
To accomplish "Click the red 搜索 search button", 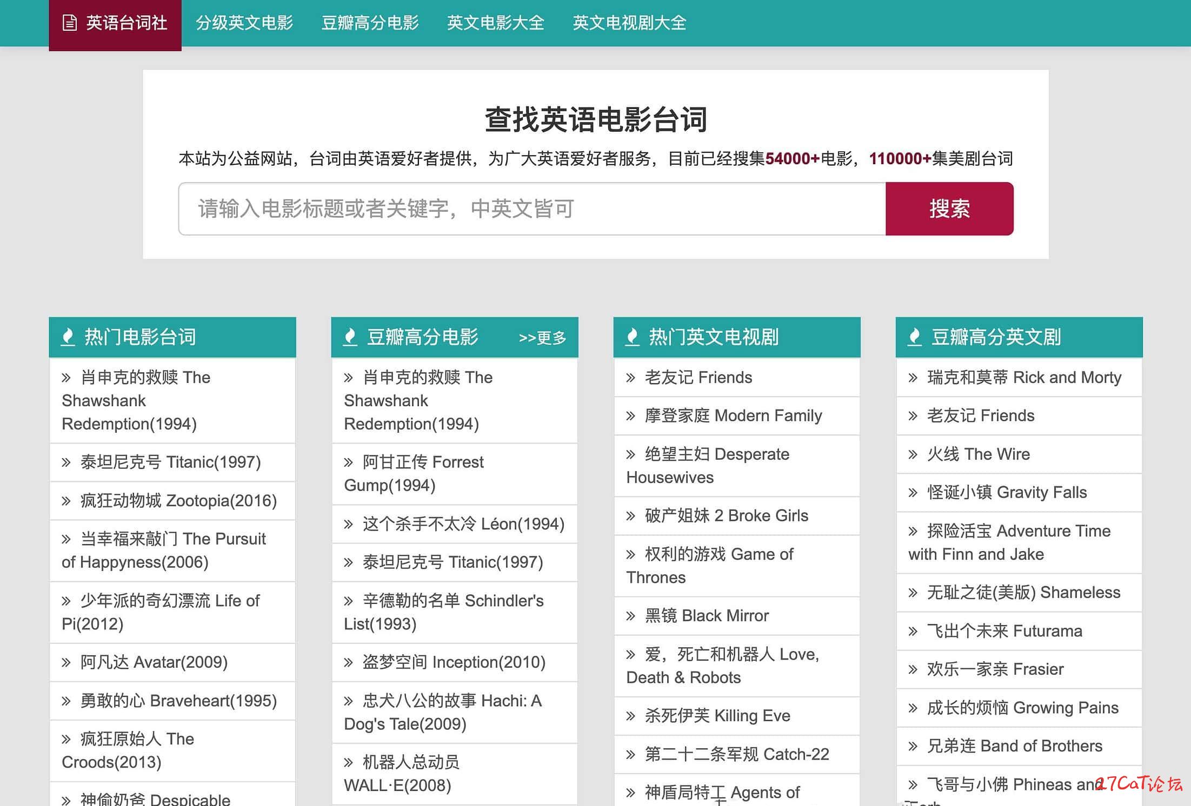I will pyautogui.click(x=949, y=209).
